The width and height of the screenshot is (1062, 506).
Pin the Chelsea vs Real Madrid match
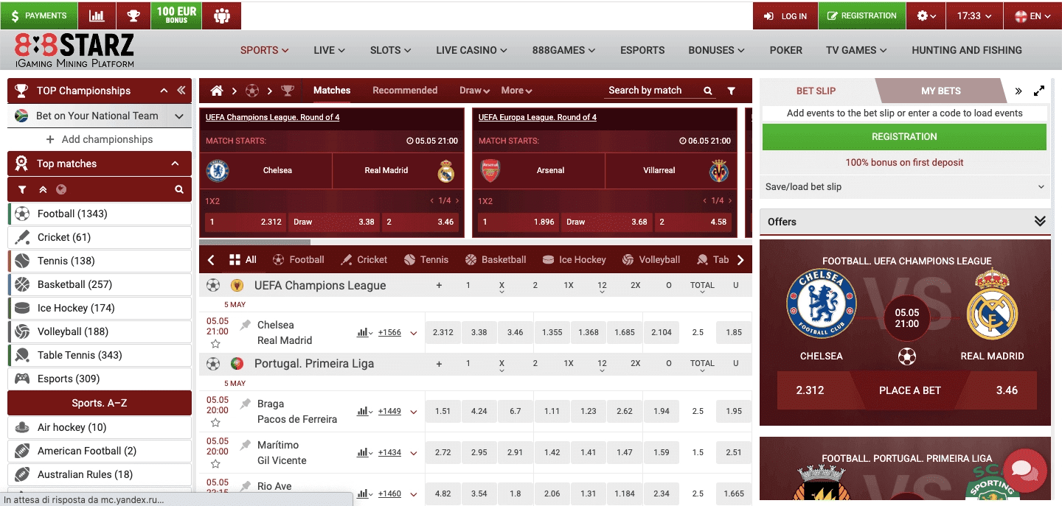246,325
